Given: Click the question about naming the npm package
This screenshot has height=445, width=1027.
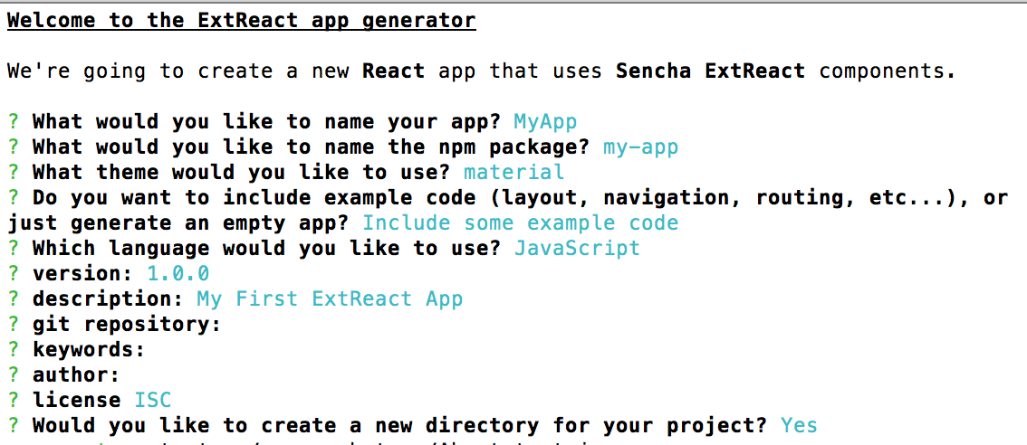Looking at the screenshot, I should 312,147.
